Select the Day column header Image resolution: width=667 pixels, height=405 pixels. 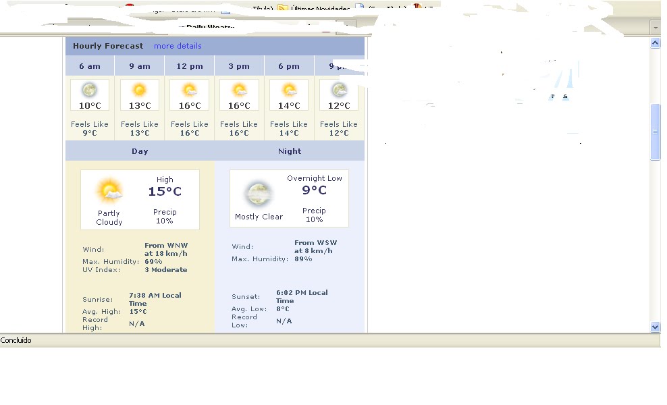[x=140, y=151]
